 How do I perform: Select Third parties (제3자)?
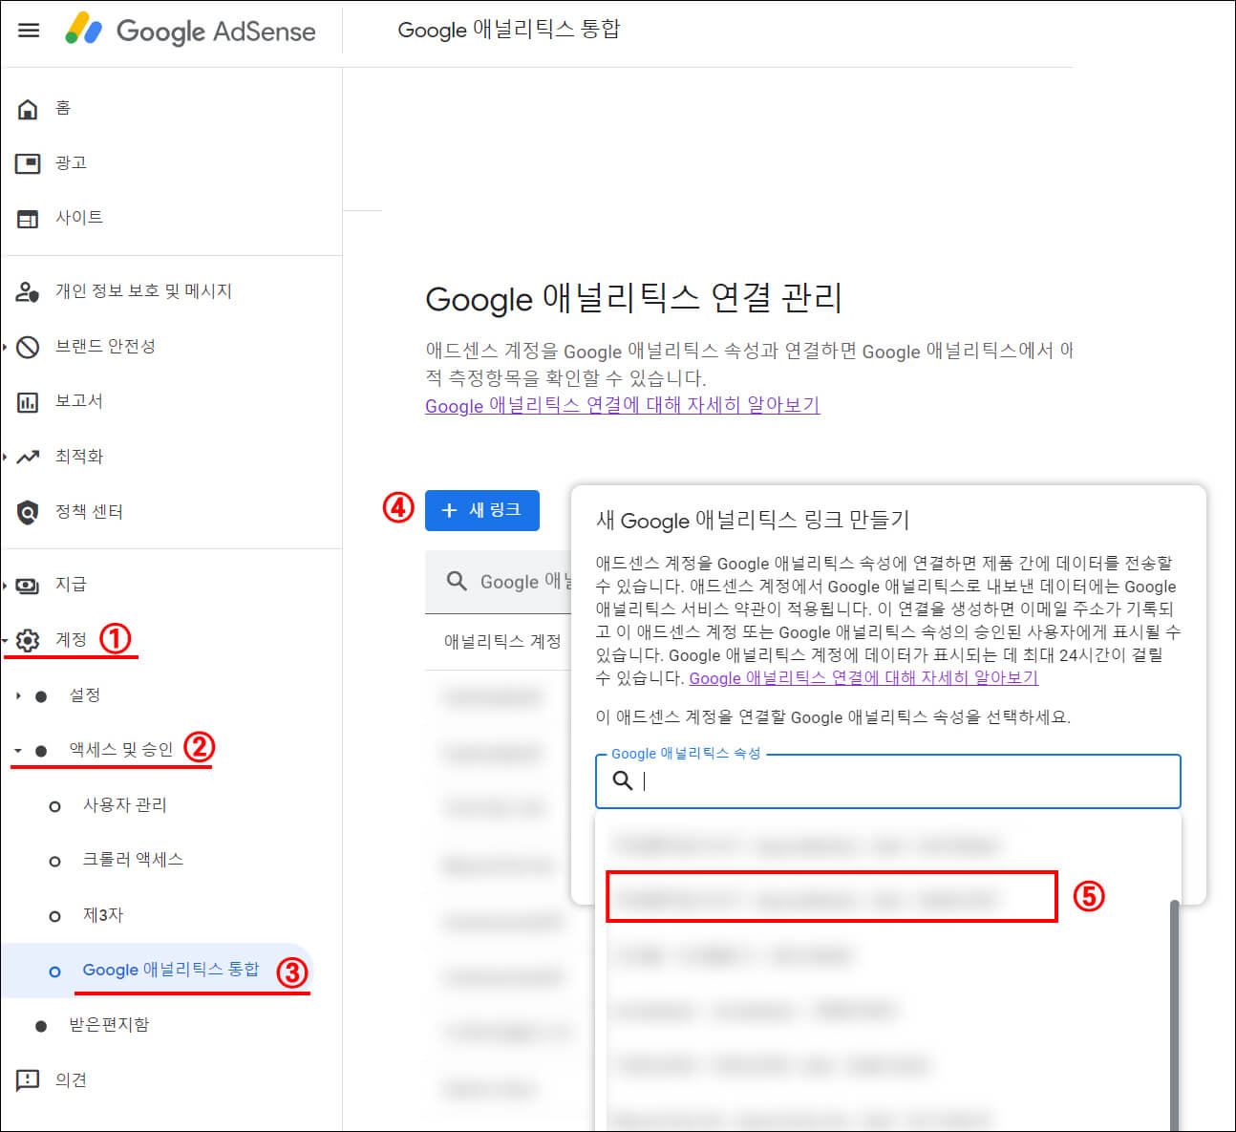coord(103,915)
